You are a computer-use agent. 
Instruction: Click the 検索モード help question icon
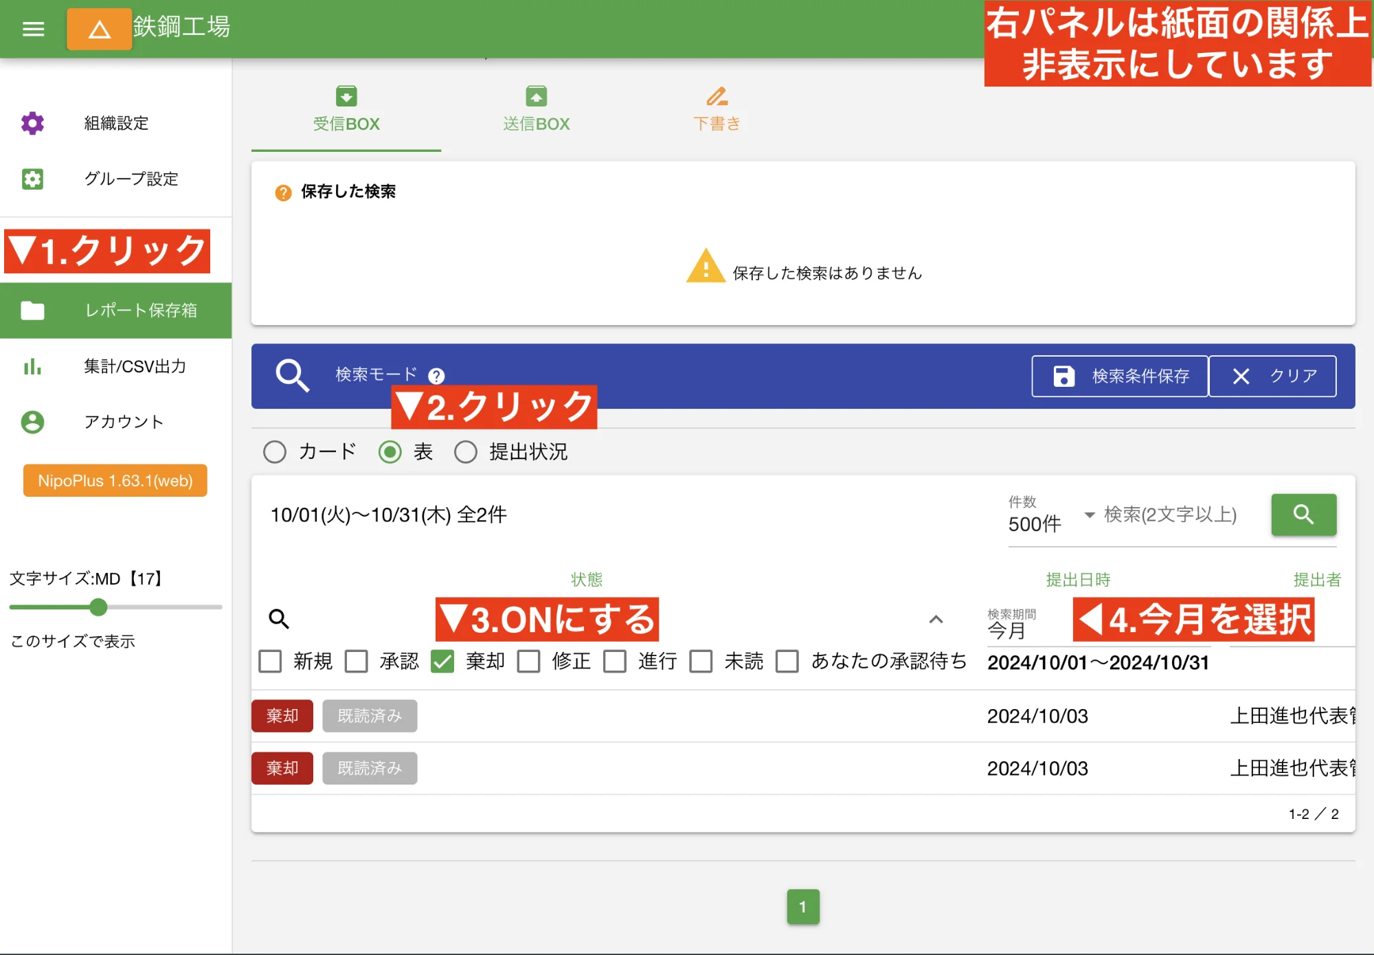point(436,376)
